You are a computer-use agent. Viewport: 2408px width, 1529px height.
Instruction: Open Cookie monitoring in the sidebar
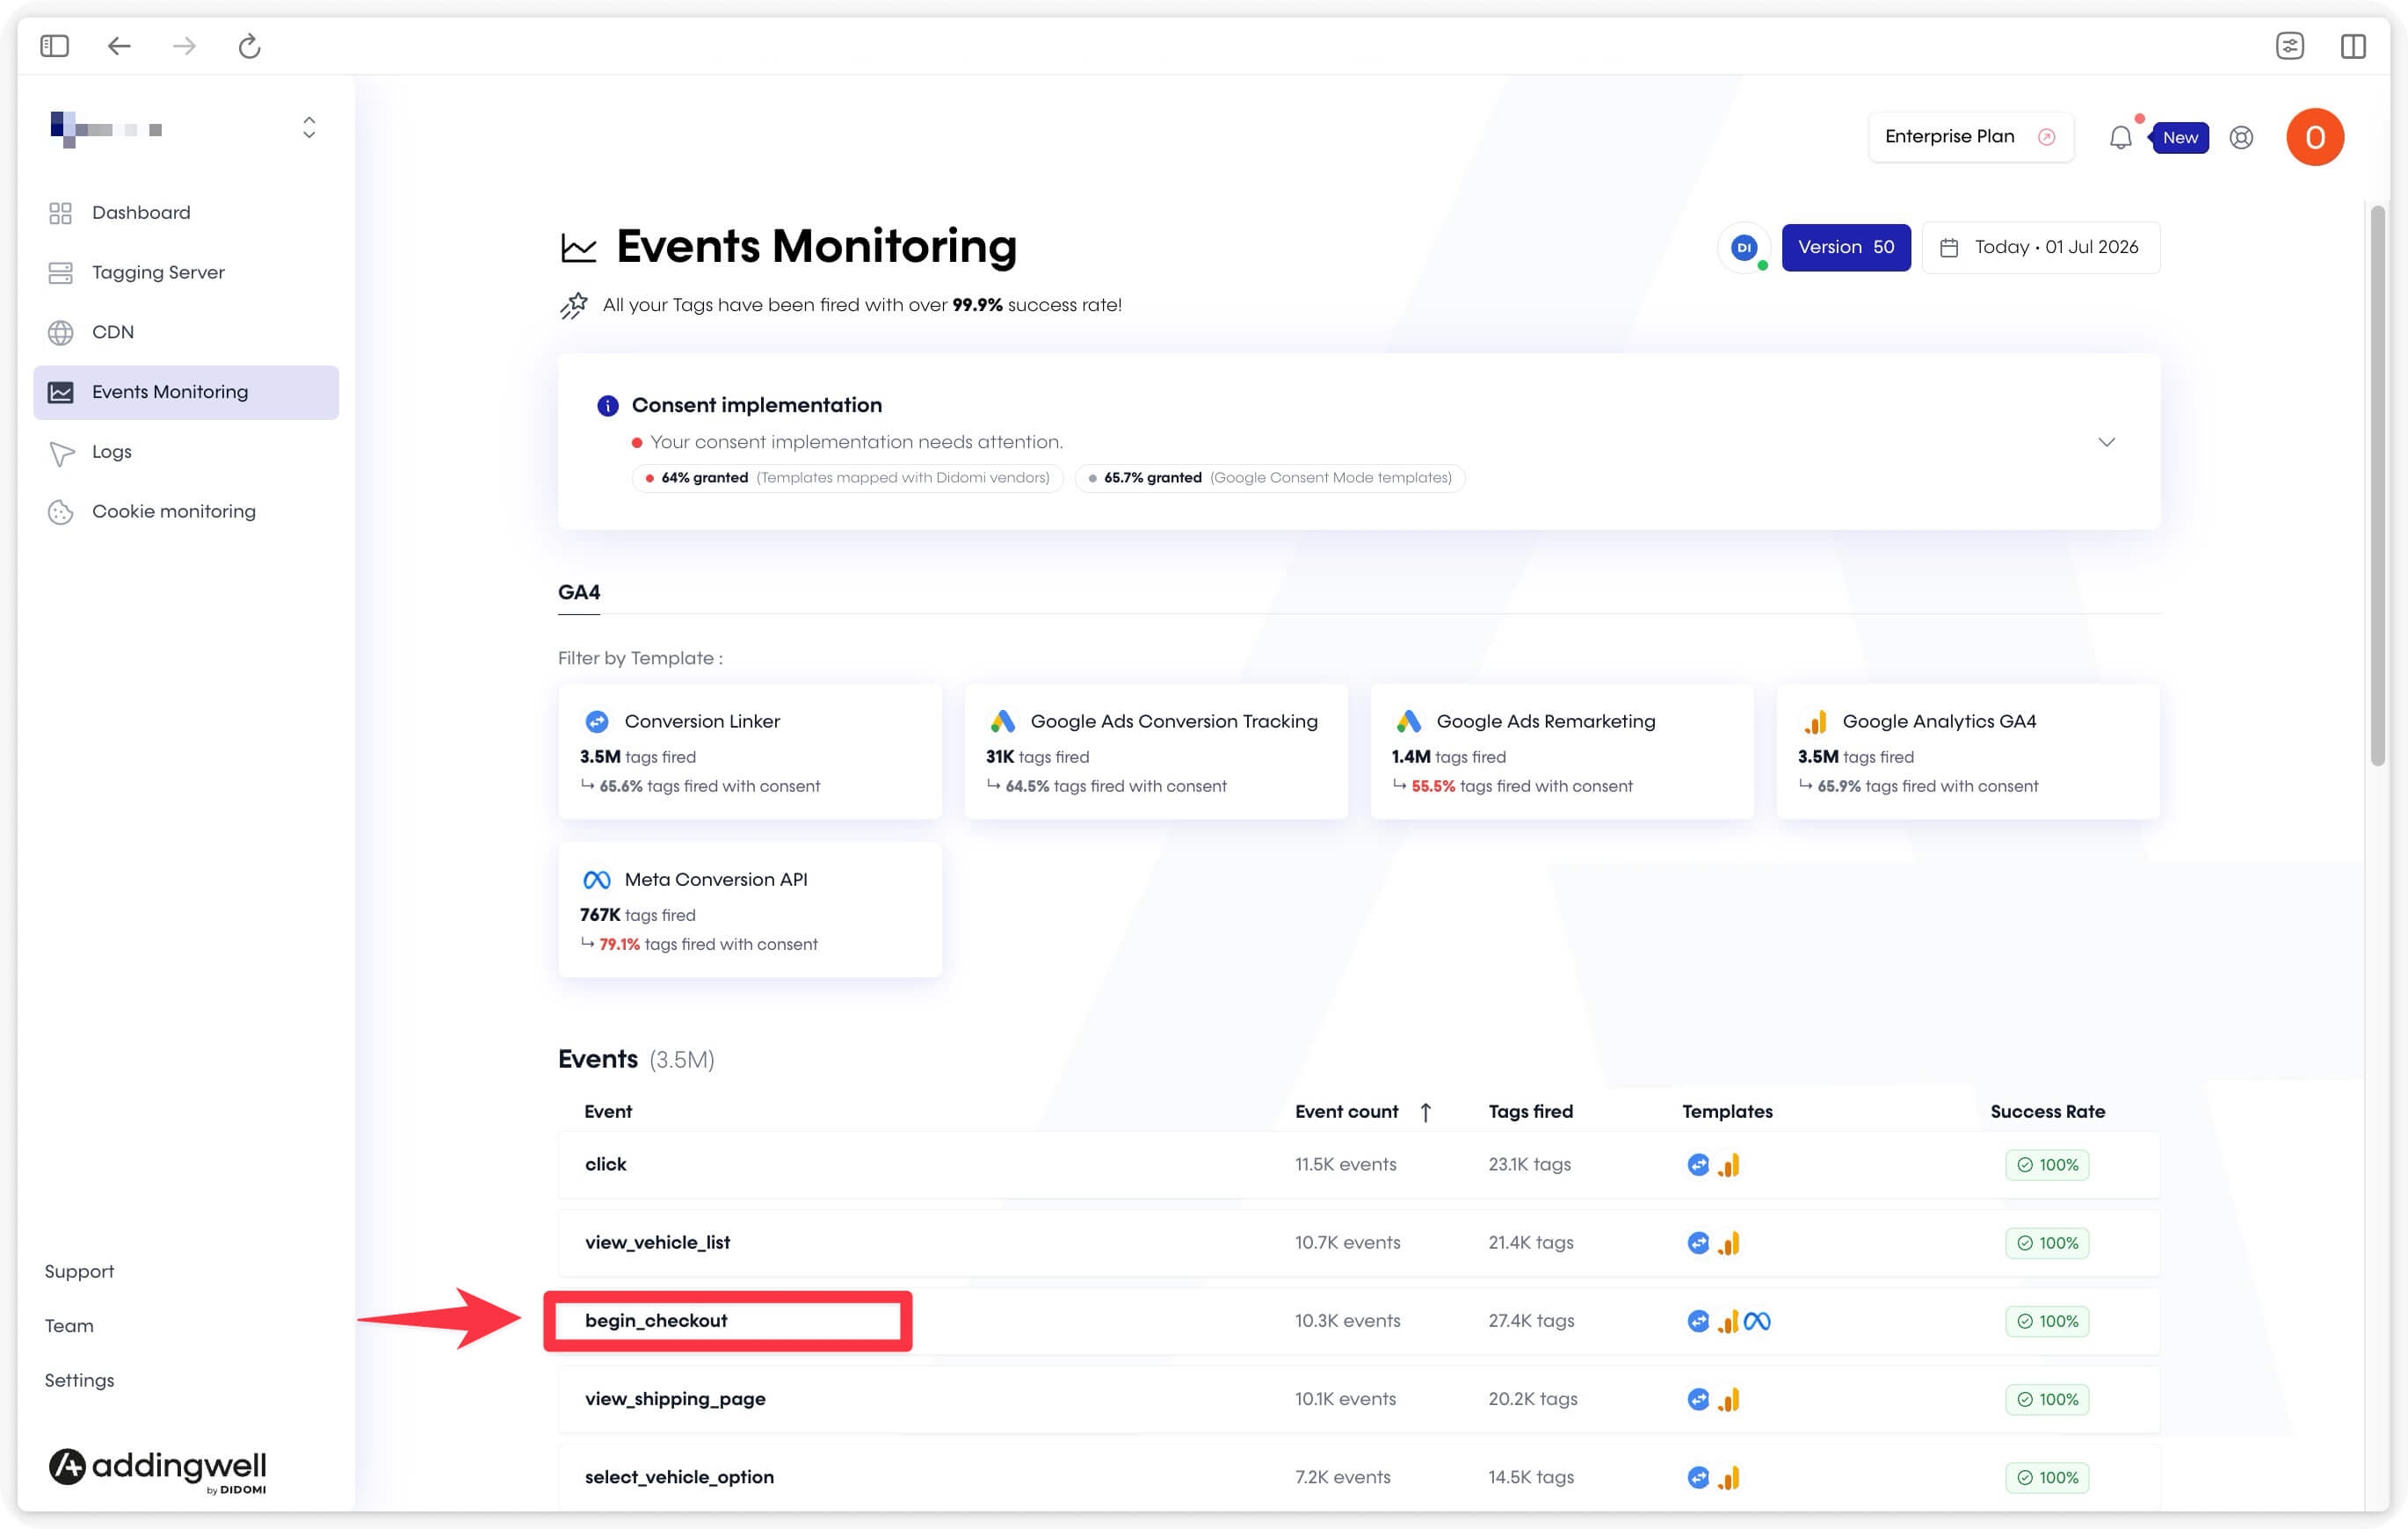pyautogui.click(x=185, y=511)
